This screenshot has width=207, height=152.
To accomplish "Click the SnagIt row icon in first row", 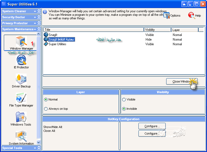I will [46, 35].
